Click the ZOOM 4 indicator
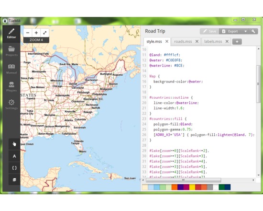Viewport: 263px width, 211px height. pos(36,40)
